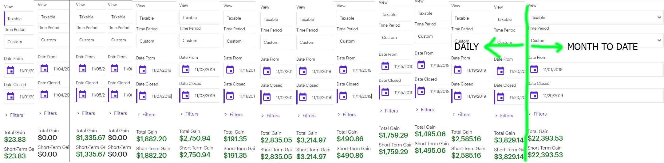The image size is (664, 163).
Task: Open the Custom time period dropdown chevron in Month to Date panel
Action: [x=659, y=40]
